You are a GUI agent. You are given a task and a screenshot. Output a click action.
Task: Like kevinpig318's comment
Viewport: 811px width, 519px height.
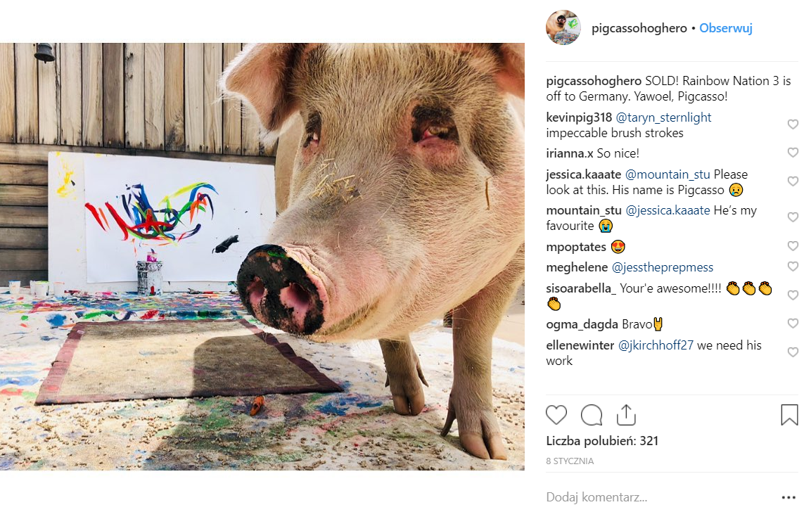tap(793, 124)
